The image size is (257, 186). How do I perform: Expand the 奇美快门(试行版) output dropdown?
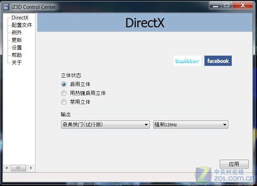(x=105, y=124)
